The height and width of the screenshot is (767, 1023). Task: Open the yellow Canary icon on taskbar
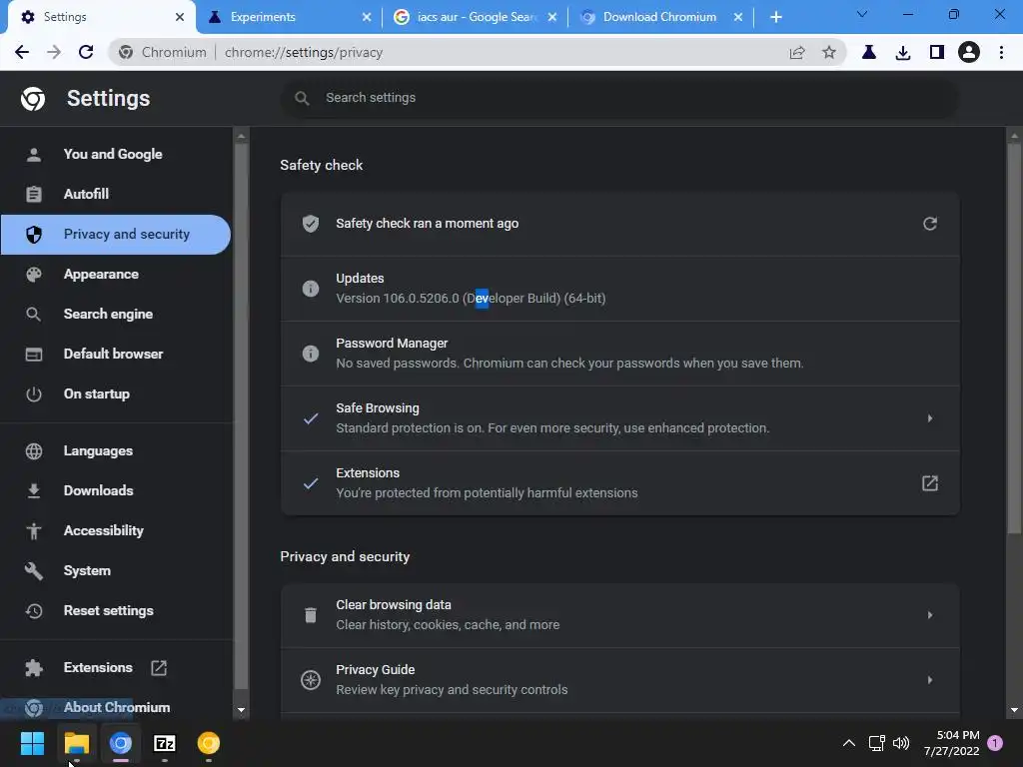coord(209,743)
